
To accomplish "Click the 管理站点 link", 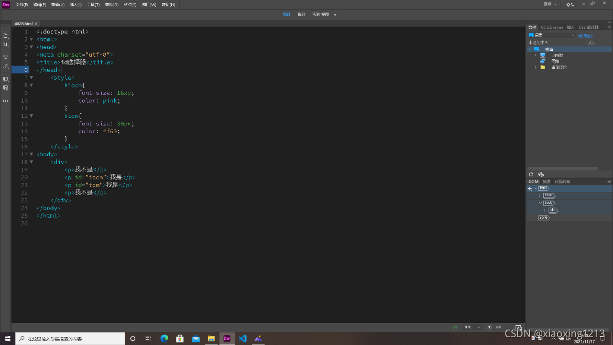I will [586, 36].
